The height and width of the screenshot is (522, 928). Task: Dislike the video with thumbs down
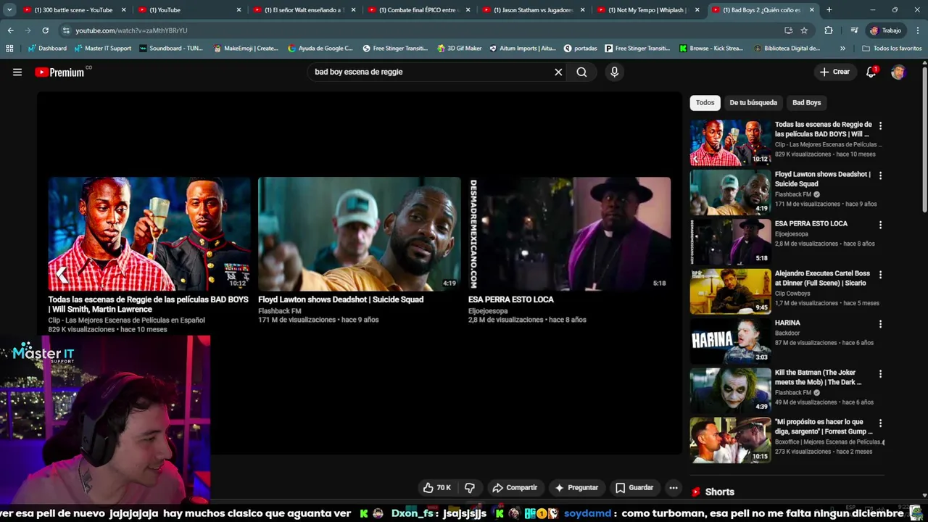(x=469, y=488)
